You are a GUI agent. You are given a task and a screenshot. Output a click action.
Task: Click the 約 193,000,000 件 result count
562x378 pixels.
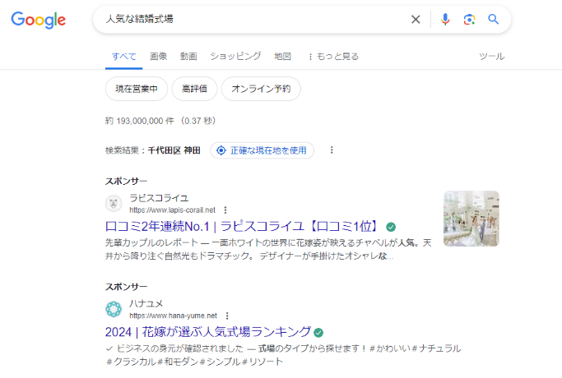click(139, 121)
